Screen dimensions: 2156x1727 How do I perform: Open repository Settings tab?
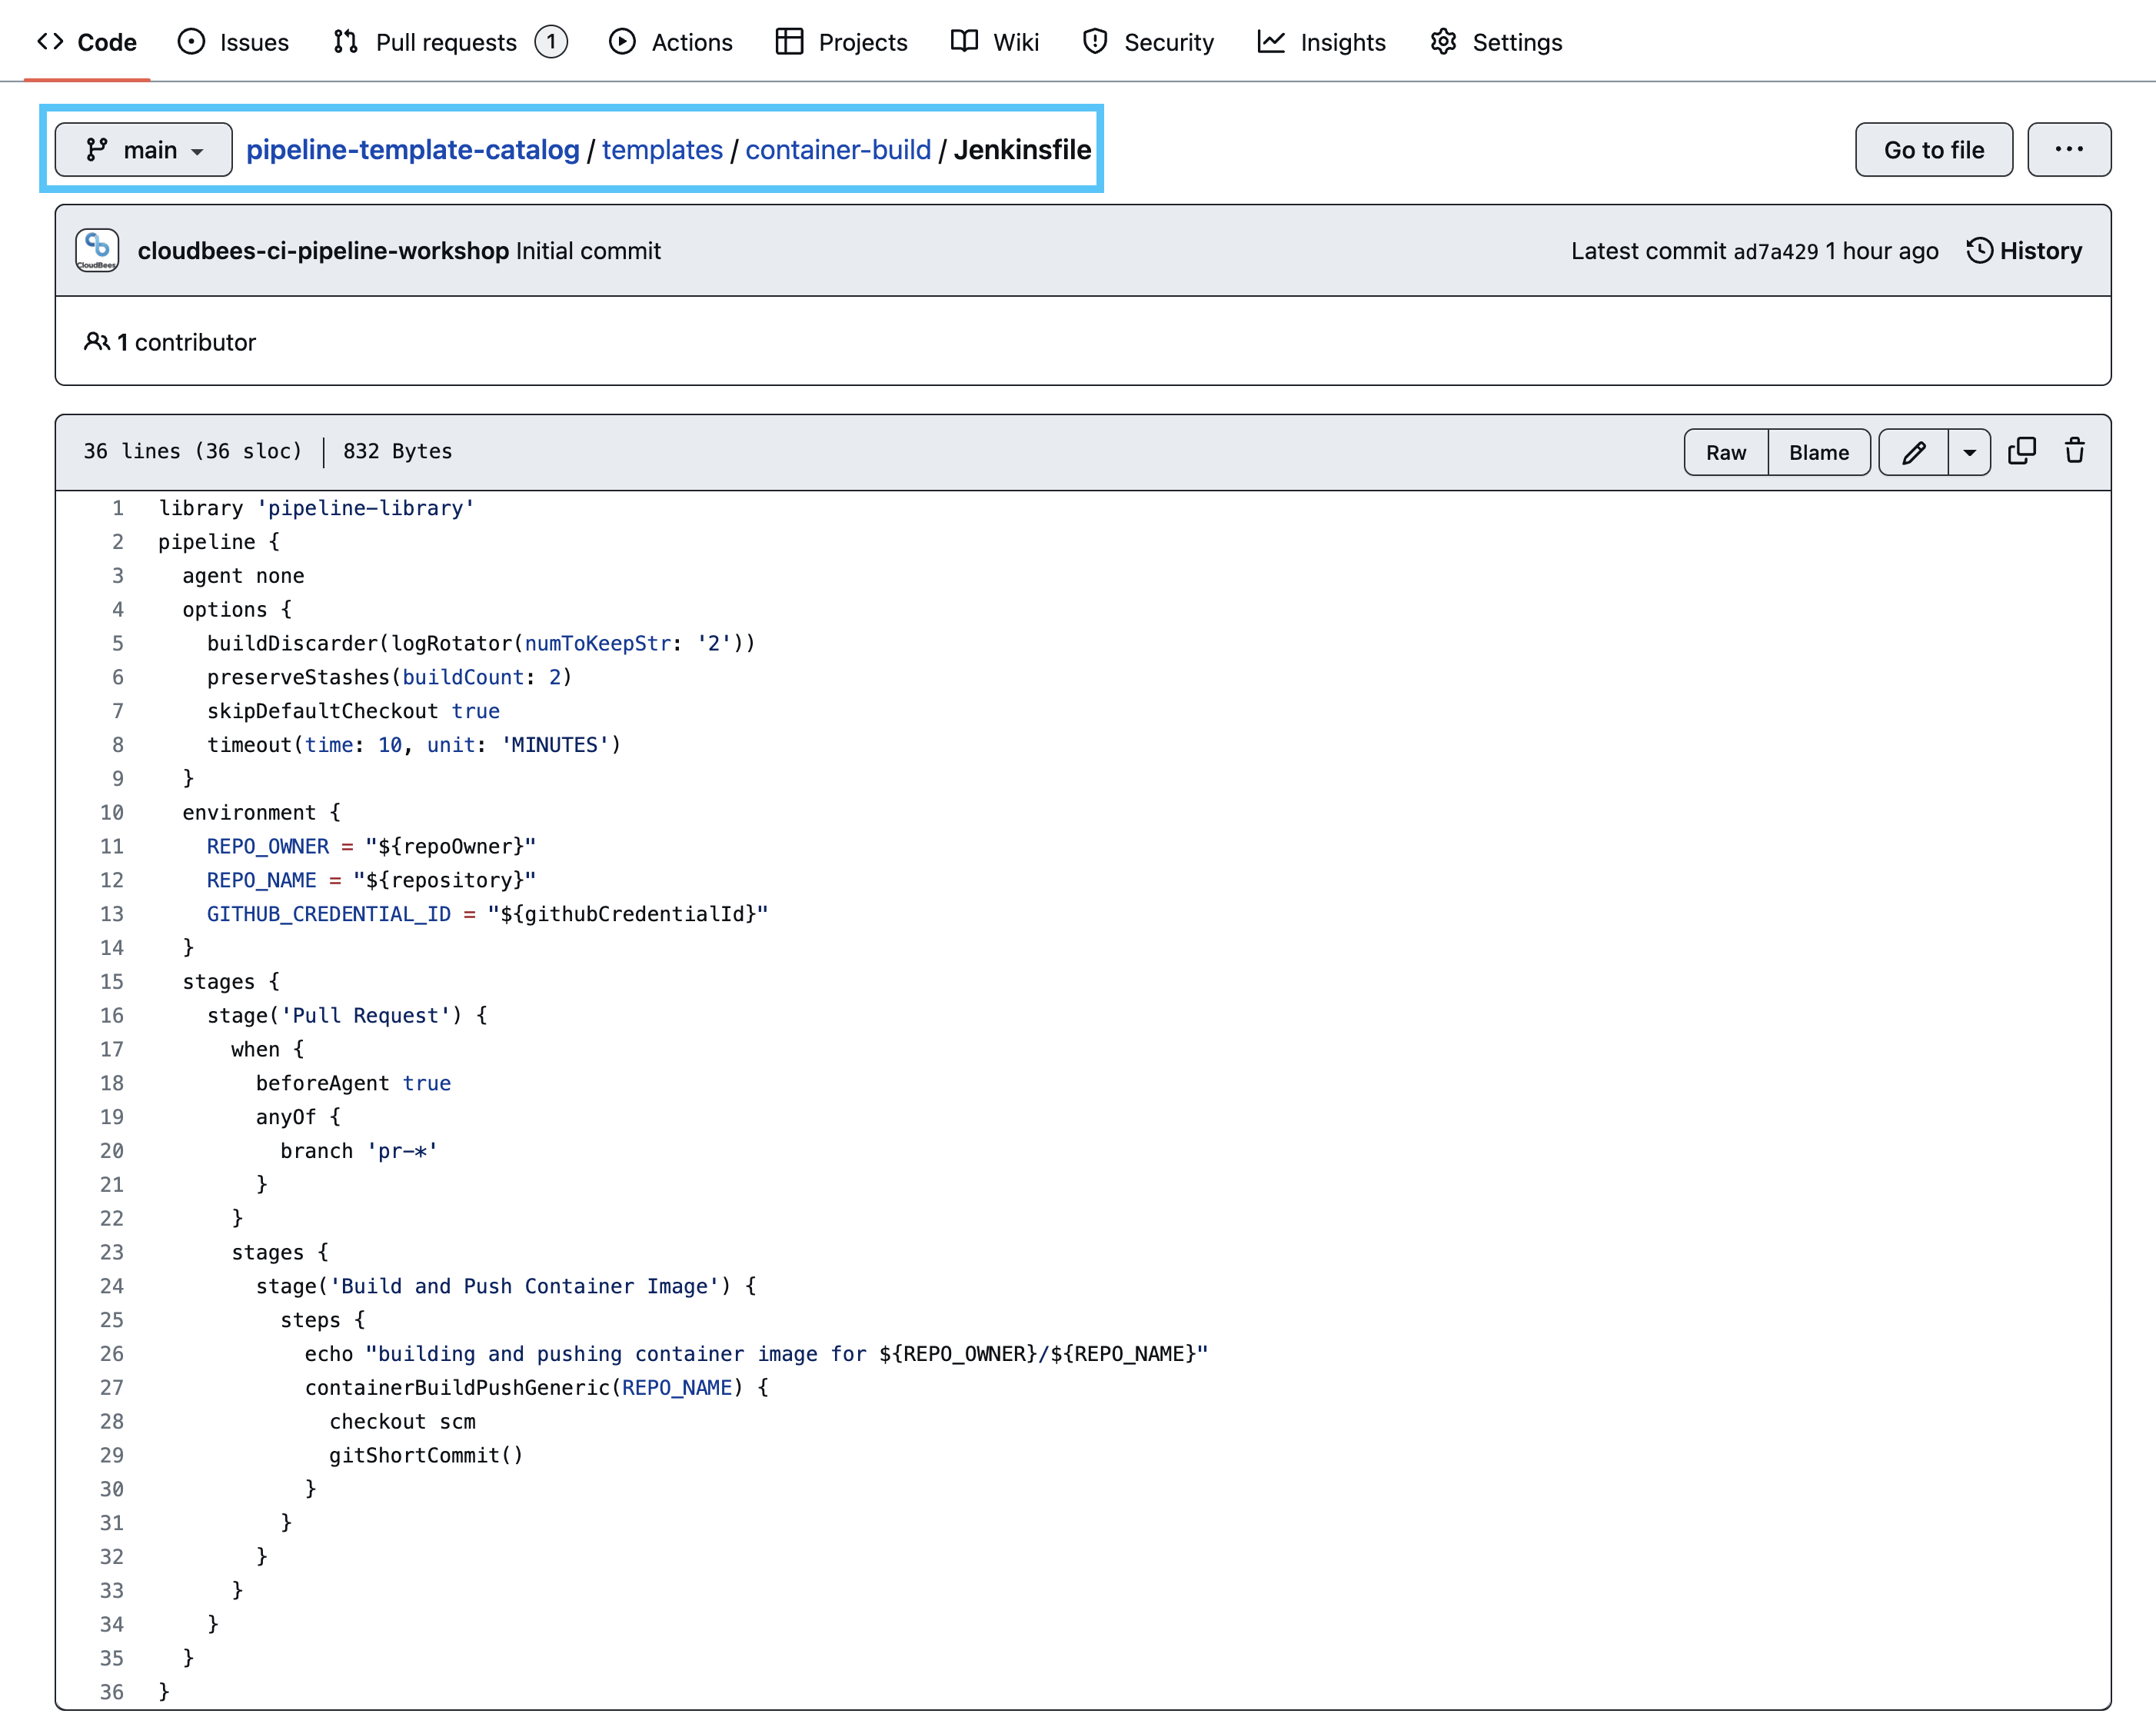[1496, 42]
